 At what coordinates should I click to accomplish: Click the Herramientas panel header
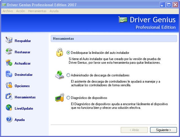(114, 39)
